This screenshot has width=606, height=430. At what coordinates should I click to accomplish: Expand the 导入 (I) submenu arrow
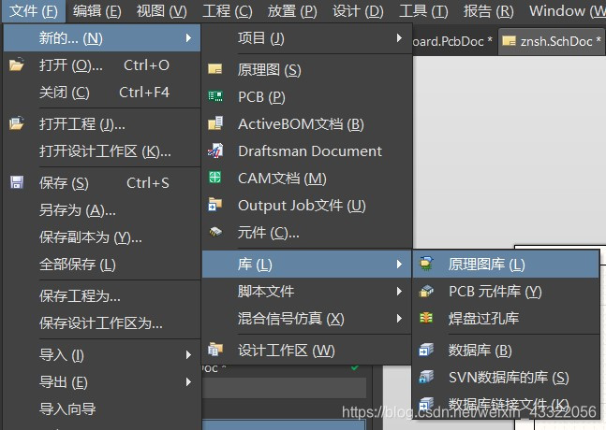tap(188, 355)
